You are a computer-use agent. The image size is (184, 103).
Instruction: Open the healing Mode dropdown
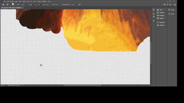coord(24,5)
